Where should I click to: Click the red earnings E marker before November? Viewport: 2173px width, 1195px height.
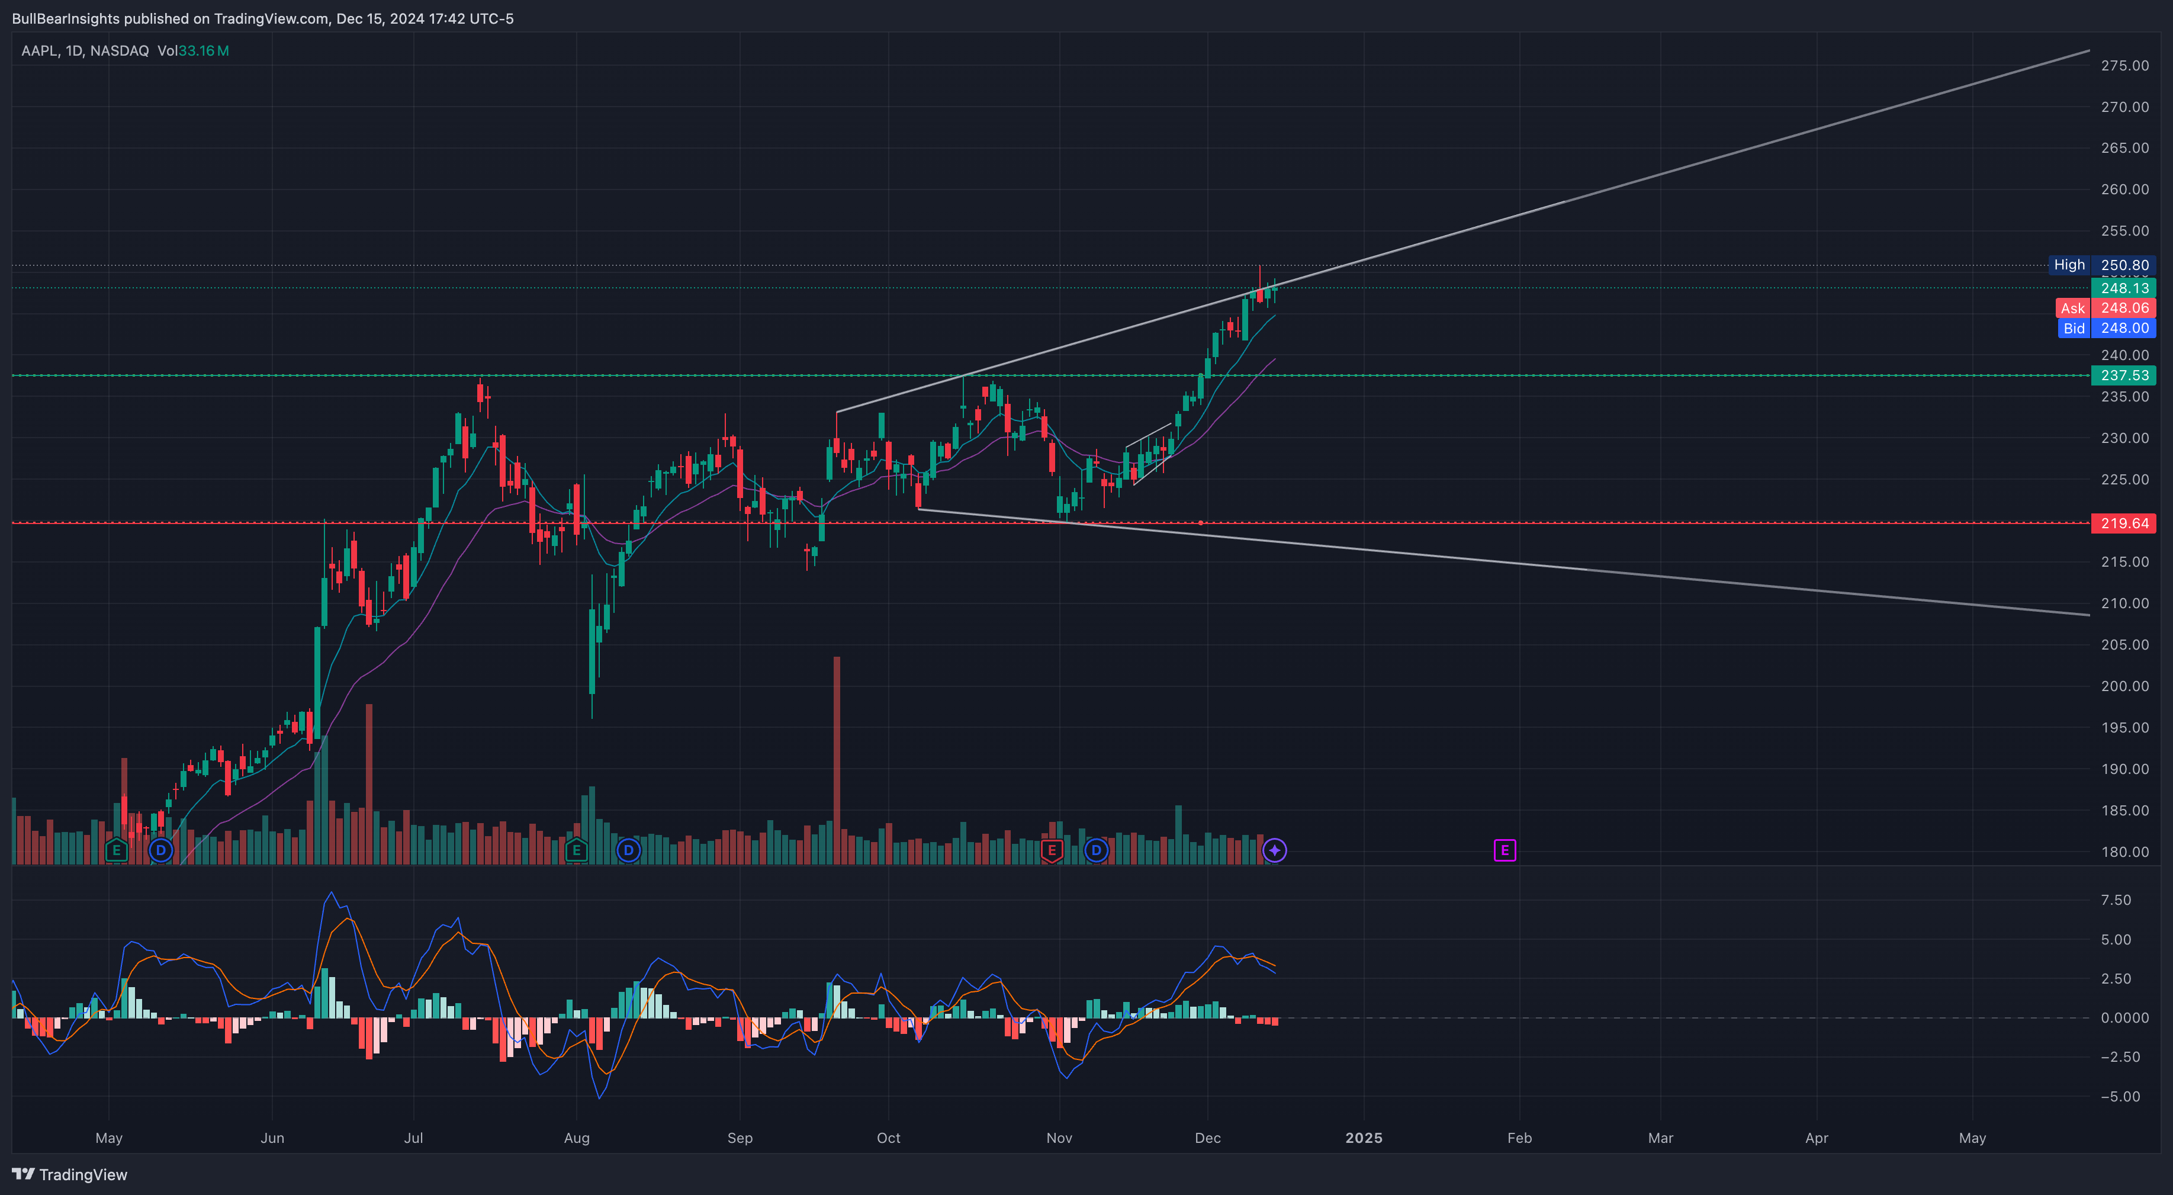(1051, 850)
